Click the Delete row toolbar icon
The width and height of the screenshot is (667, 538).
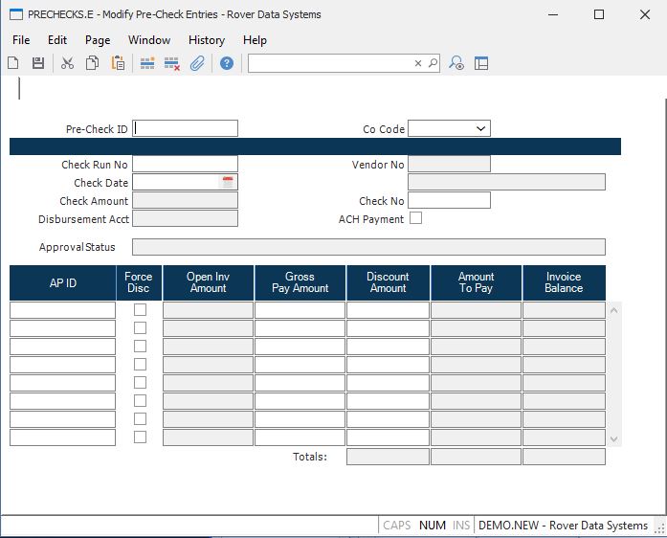point(172,63)
